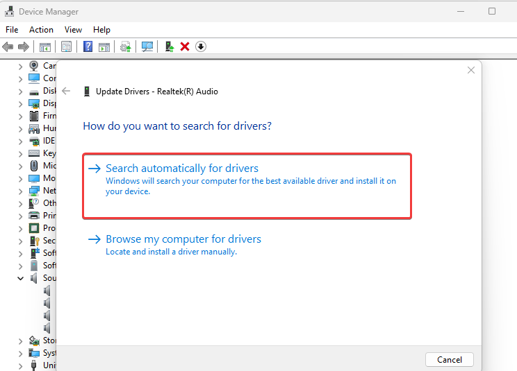Expand the Cameras tree node chevron

coord(20,67)
